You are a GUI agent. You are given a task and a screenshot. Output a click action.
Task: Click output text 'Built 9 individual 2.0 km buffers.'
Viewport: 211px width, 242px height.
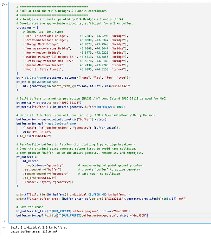click(39, 227)
